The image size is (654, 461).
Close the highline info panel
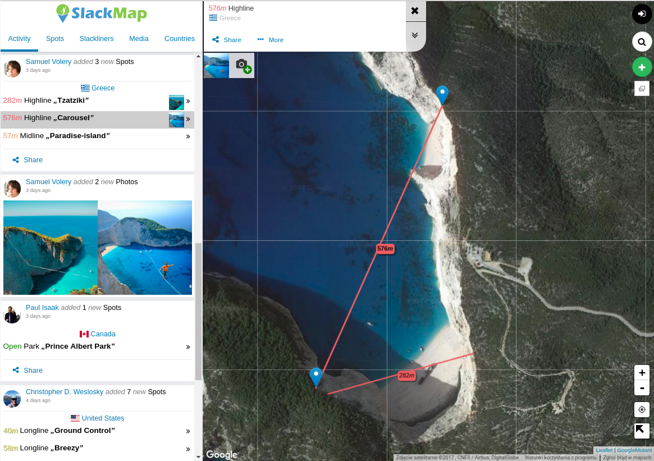(x=415, y=11)
